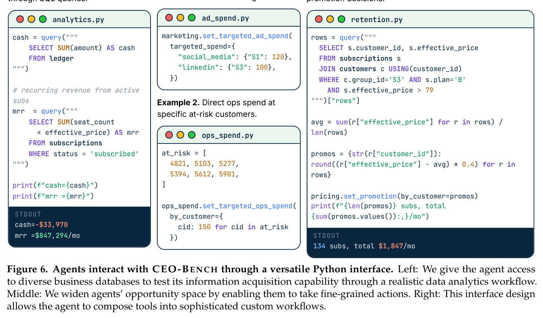Click the red dot in ad_spend.py window
The height and width of the screenshot is (318, 543).
169,18
